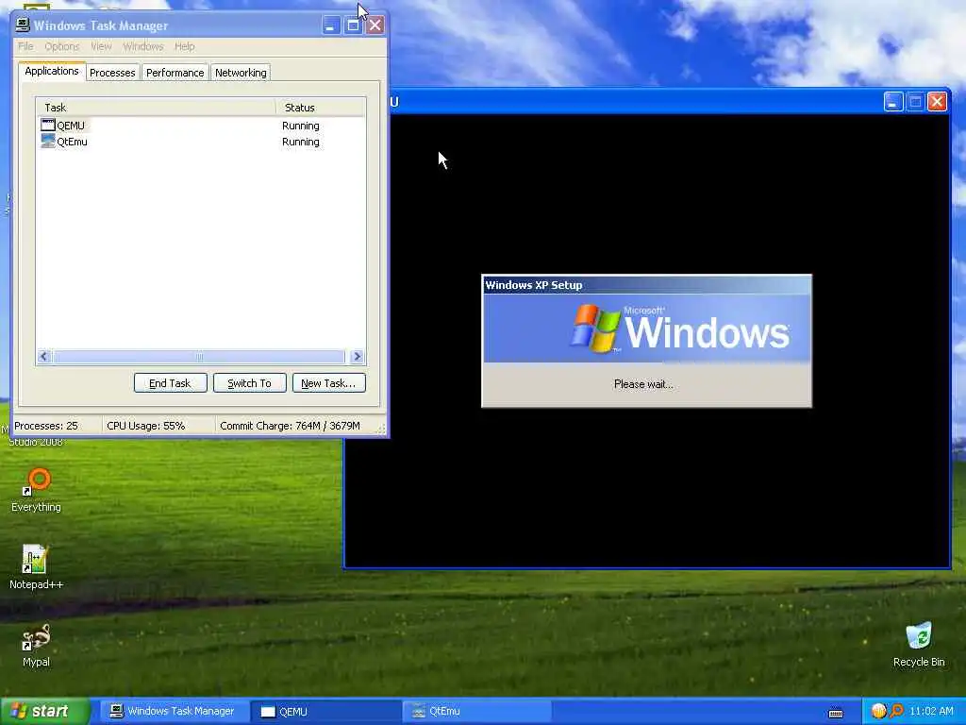Screen dimensions: 966x725
Task: Click Windows Task Manager taskbar button
Action: pos(175,712)
